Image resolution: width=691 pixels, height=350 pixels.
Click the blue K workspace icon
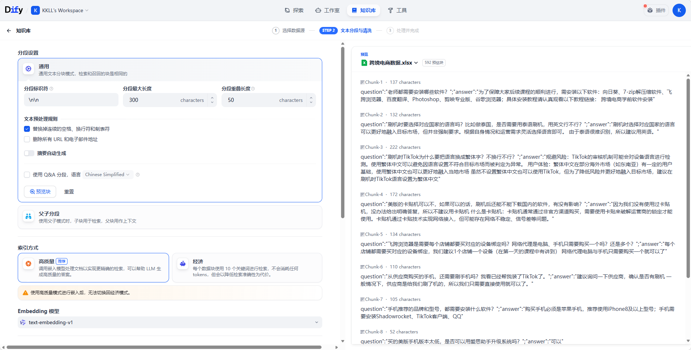tap(35, 10)
